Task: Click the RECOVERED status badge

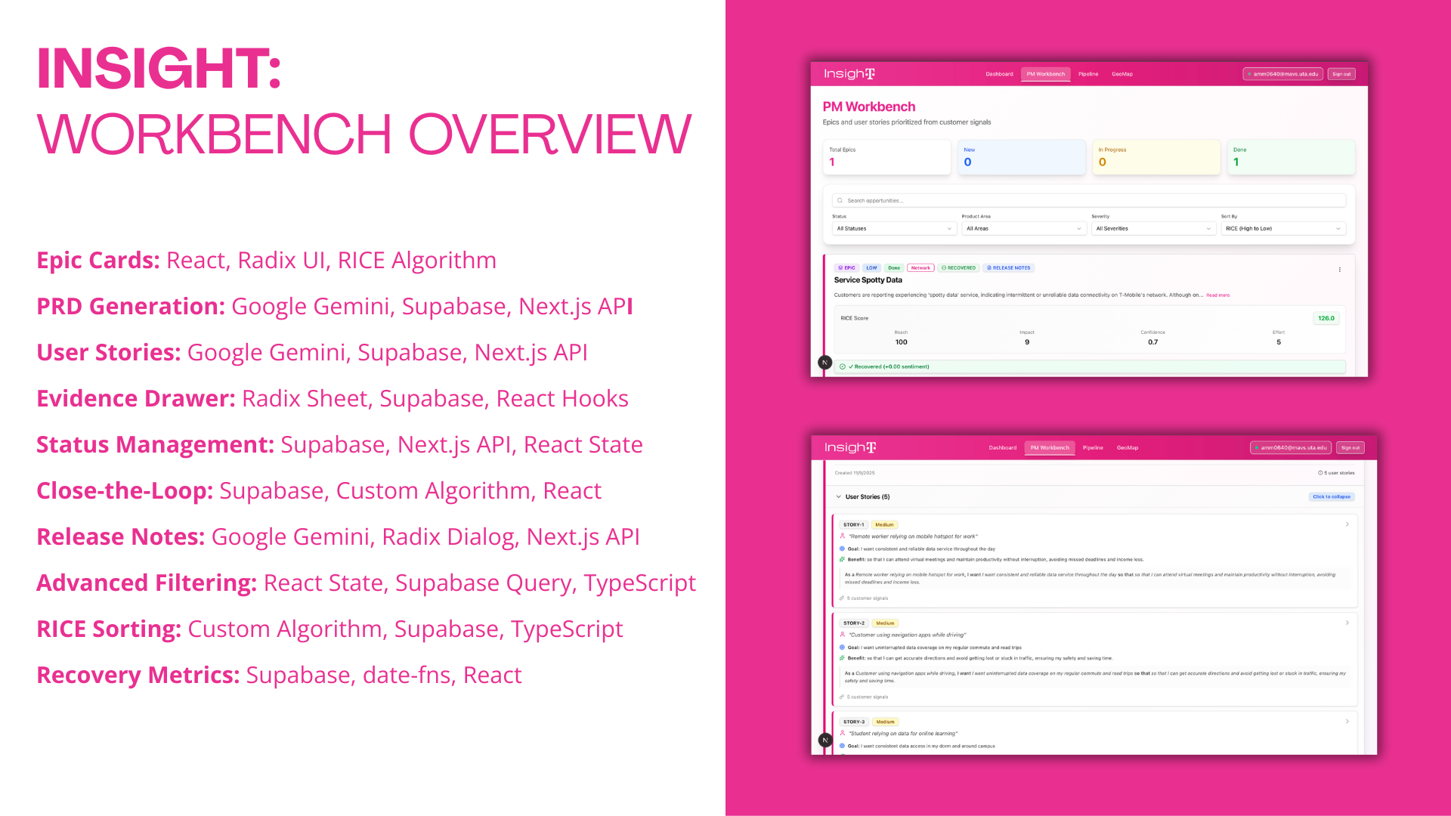Action: (958, 268)
